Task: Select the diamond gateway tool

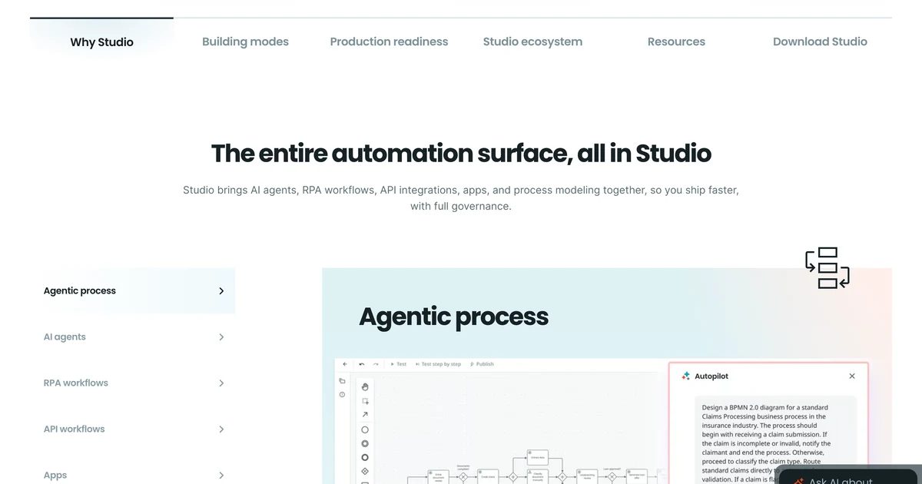Action: (365, 471)
